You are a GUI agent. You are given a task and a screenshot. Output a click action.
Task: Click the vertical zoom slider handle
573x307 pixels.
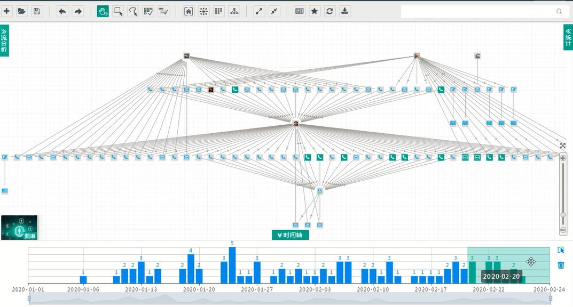(563, 215)
